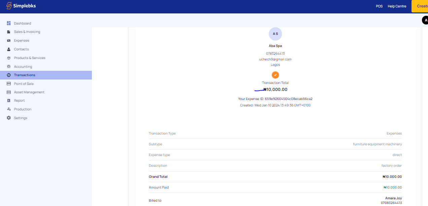428x206 pixels.
Task: Open the Transactions menu item
Action: coord(25,75)
